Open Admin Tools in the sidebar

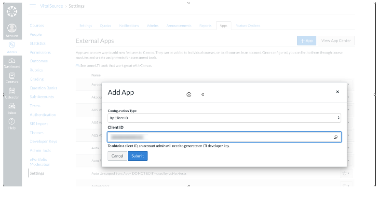point(40,150)
